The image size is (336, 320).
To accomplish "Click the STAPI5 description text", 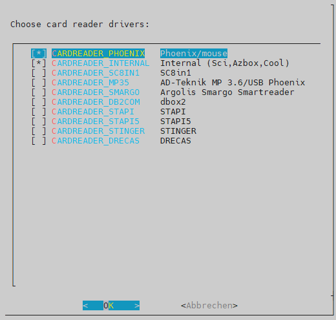I will (x=176, y=122).
